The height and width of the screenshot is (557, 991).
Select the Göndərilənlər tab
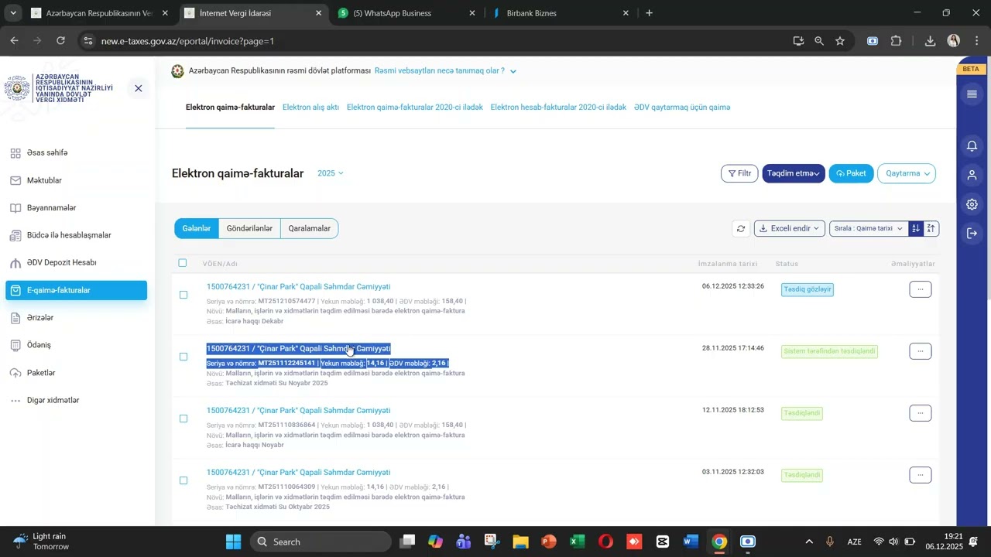(x=249, y=228)
